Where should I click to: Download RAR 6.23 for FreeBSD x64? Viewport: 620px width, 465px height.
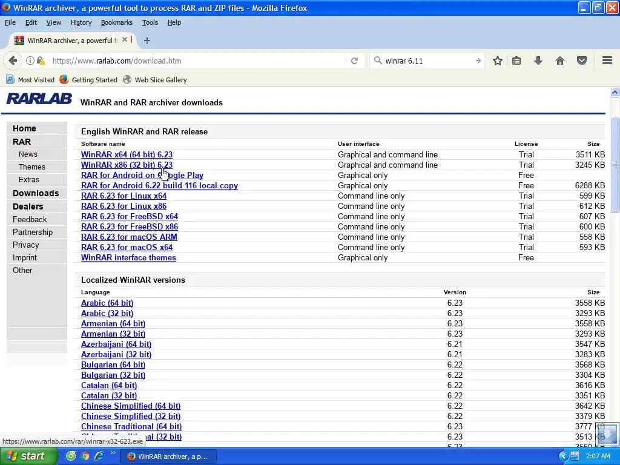pyautogui.click(x=130, y=216)
